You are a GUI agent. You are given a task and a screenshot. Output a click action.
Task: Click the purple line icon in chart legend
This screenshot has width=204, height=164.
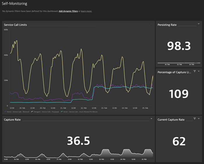(x=5, y=112)
